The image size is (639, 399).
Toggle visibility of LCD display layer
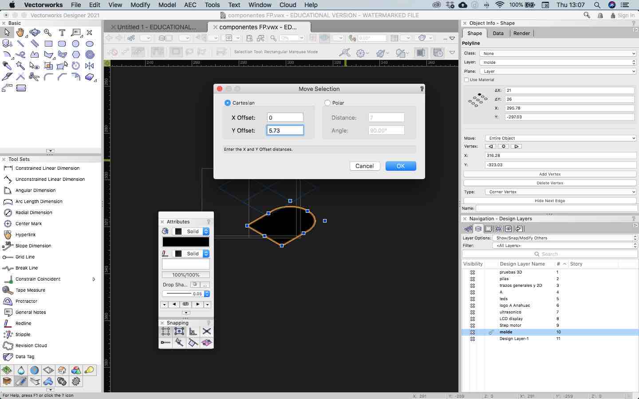473,319
